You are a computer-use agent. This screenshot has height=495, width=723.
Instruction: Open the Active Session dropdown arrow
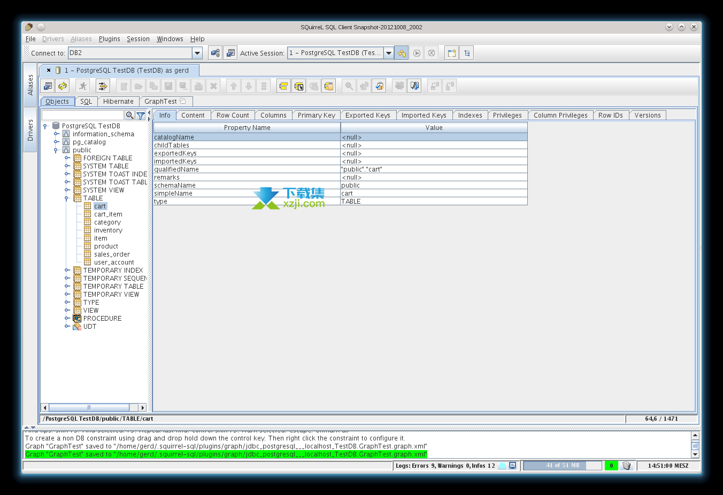389,53
